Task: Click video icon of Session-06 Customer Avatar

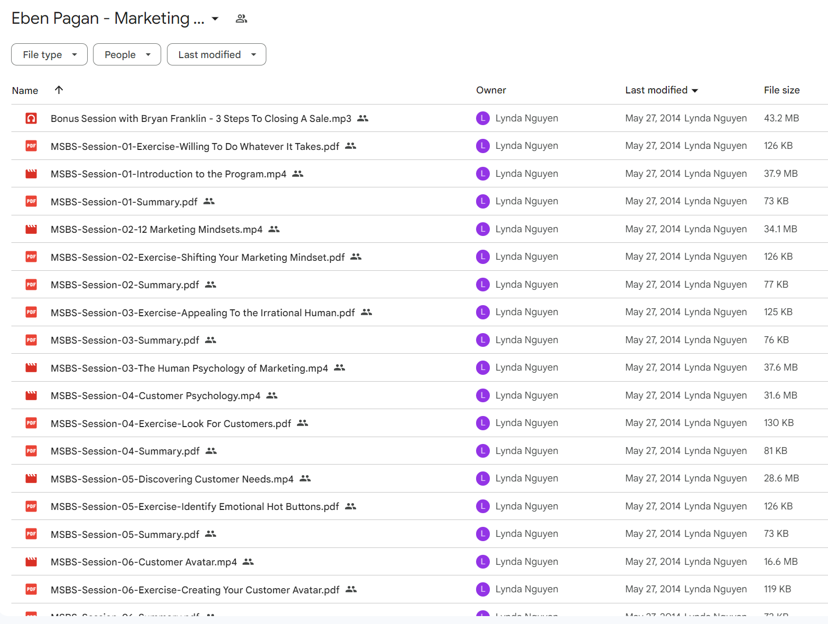Action: (31, 562)
